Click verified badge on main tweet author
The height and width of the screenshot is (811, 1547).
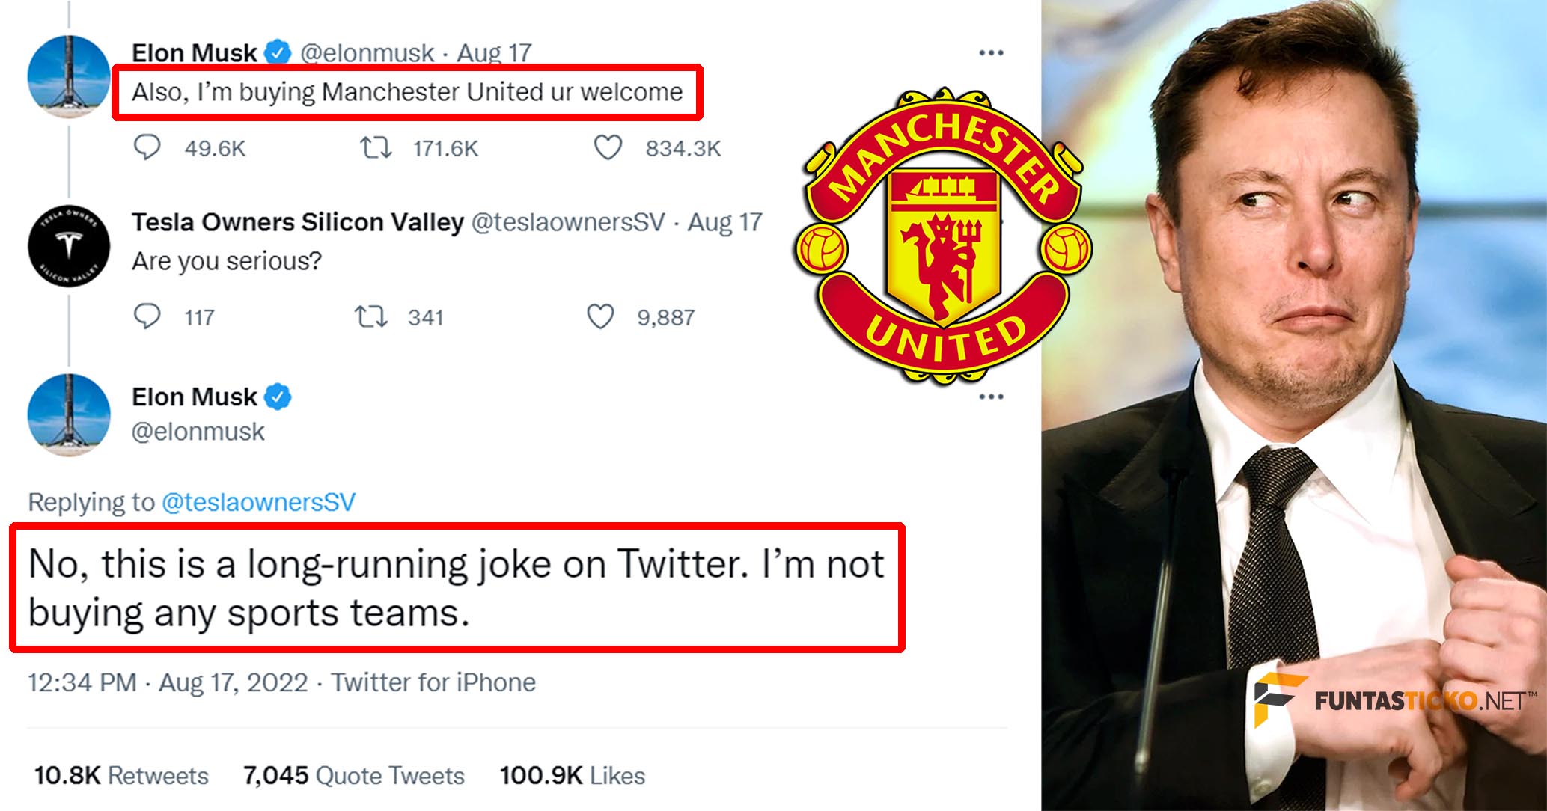click(x=278, y=397)
